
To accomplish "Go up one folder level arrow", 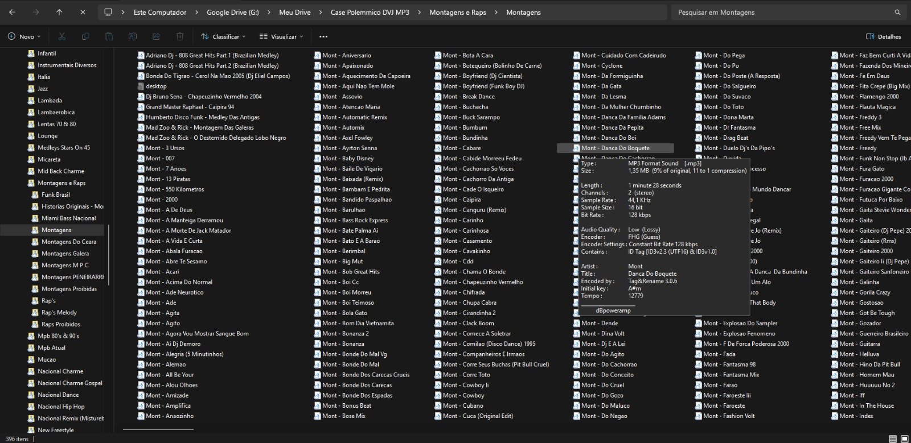I will (x=59, y=12).
